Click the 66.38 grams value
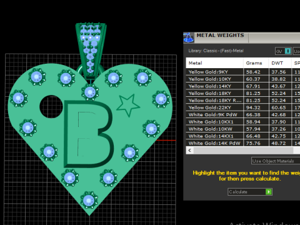300x225 pixels. click(x=253, y=114)
